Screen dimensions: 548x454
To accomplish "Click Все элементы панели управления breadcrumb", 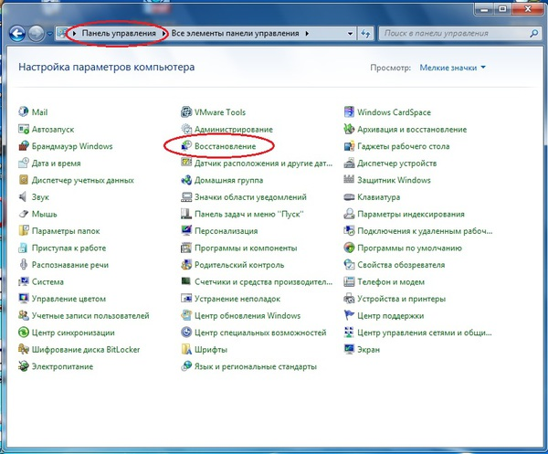I will coord(236,34).
